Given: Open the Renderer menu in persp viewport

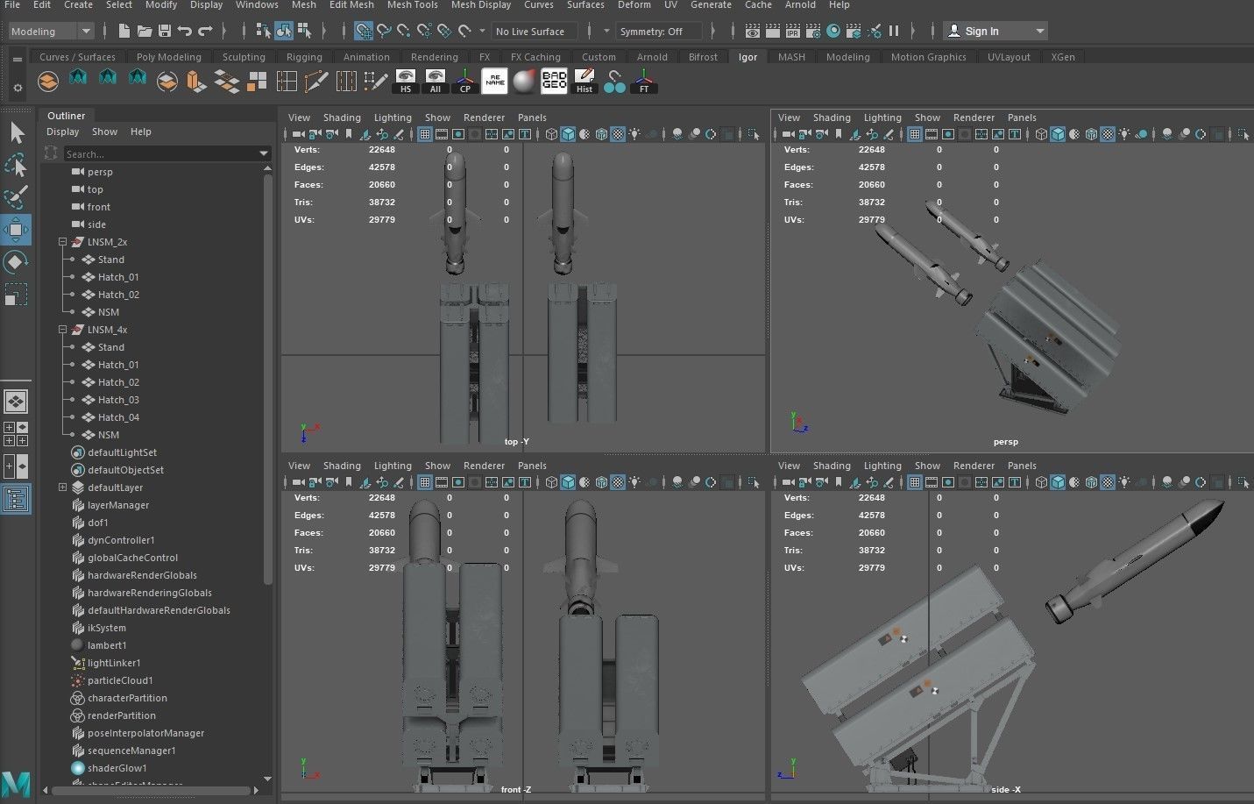Looking at the screenshot, I should click(x=974, y=117).
